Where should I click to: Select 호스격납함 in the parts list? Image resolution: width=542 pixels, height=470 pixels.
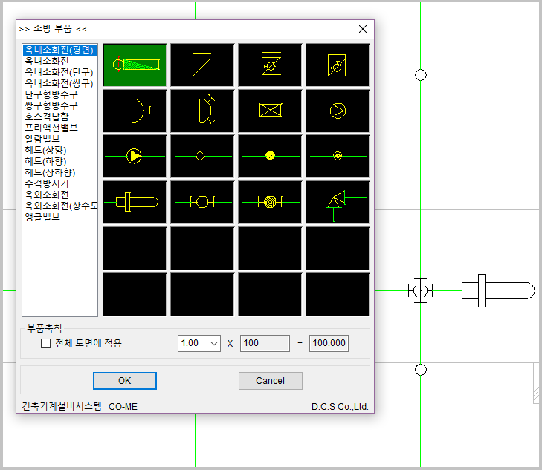point(47,117)
